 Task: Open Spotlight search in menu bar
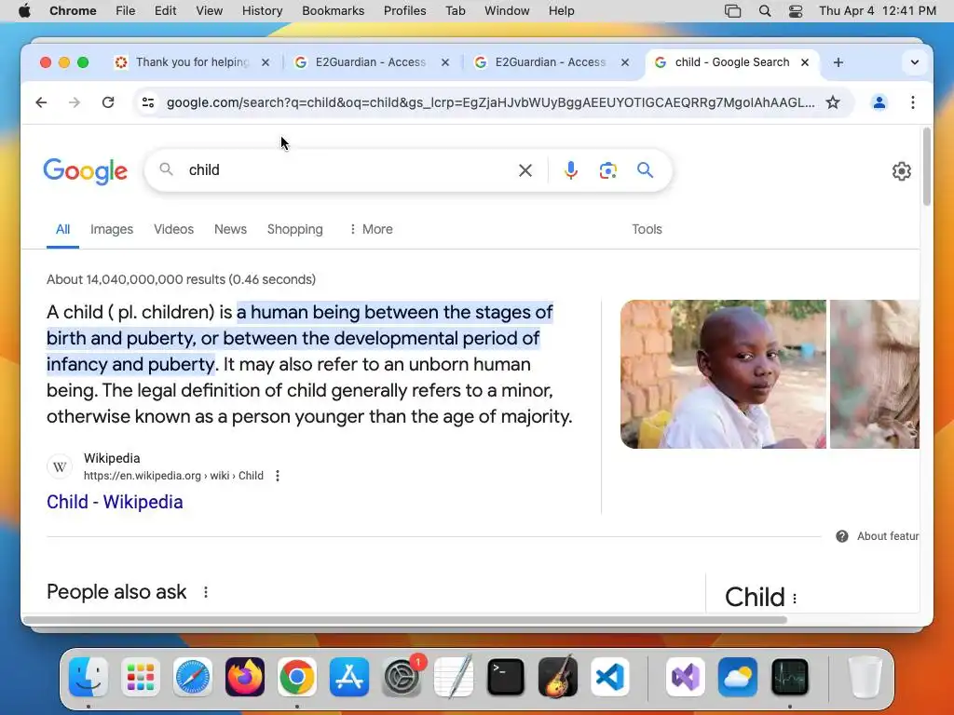click(765, 11)
